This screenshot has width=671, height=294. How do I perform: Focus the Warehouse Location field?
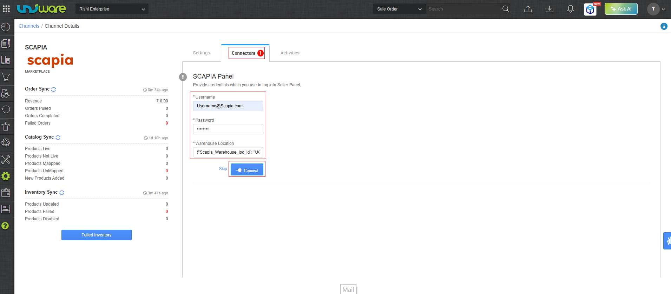(228, 152)
